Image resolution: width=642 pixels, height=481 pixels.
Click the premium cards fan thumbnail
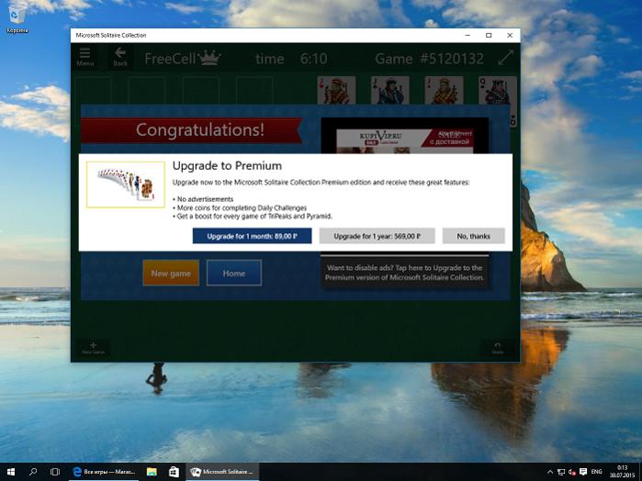126,185
